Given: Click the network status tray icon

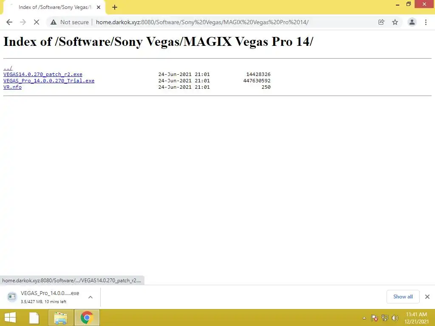Looking at the screenshot, I should point(385,318).
